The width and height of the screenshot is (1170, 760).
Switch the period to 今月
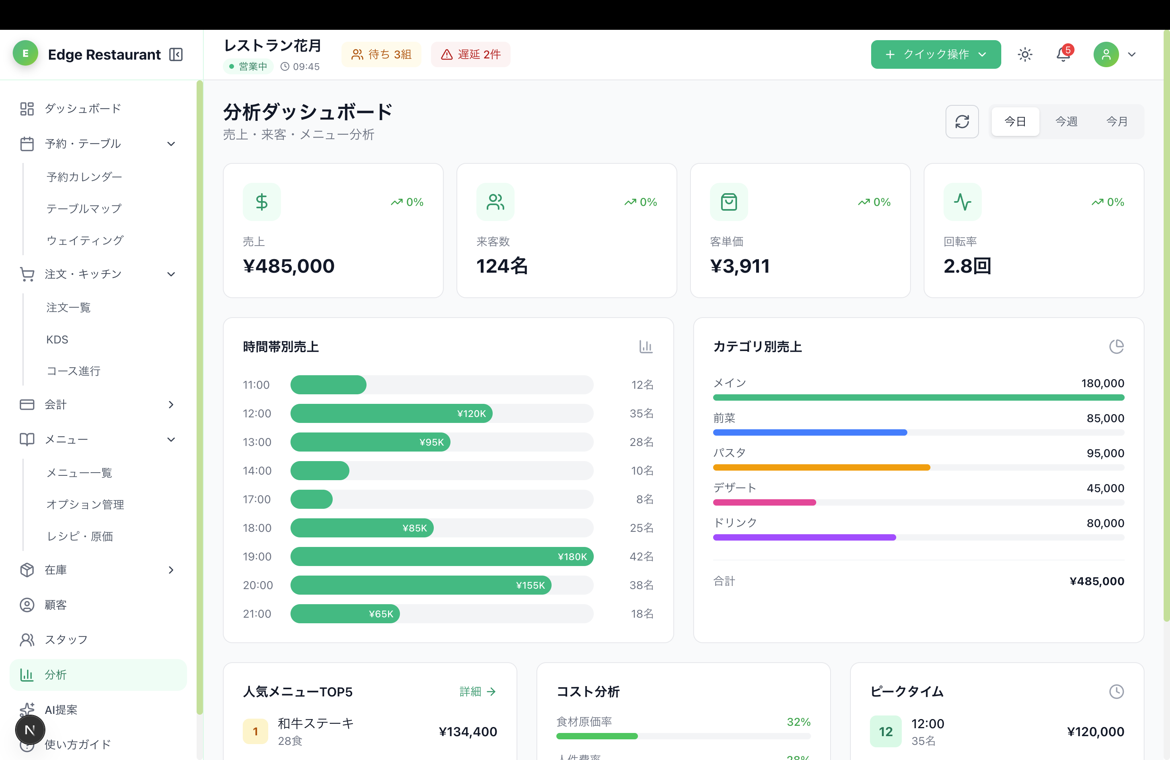pyautogui.click(x=1116, y=121)
